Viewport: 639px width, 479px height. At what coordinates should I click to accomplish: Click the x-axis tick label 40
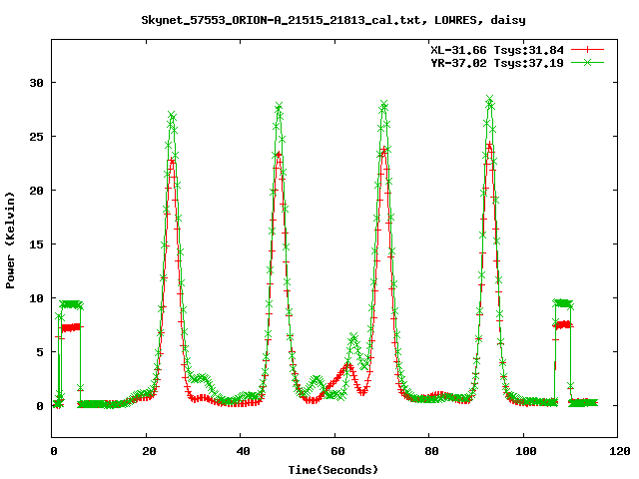(244, 451)
